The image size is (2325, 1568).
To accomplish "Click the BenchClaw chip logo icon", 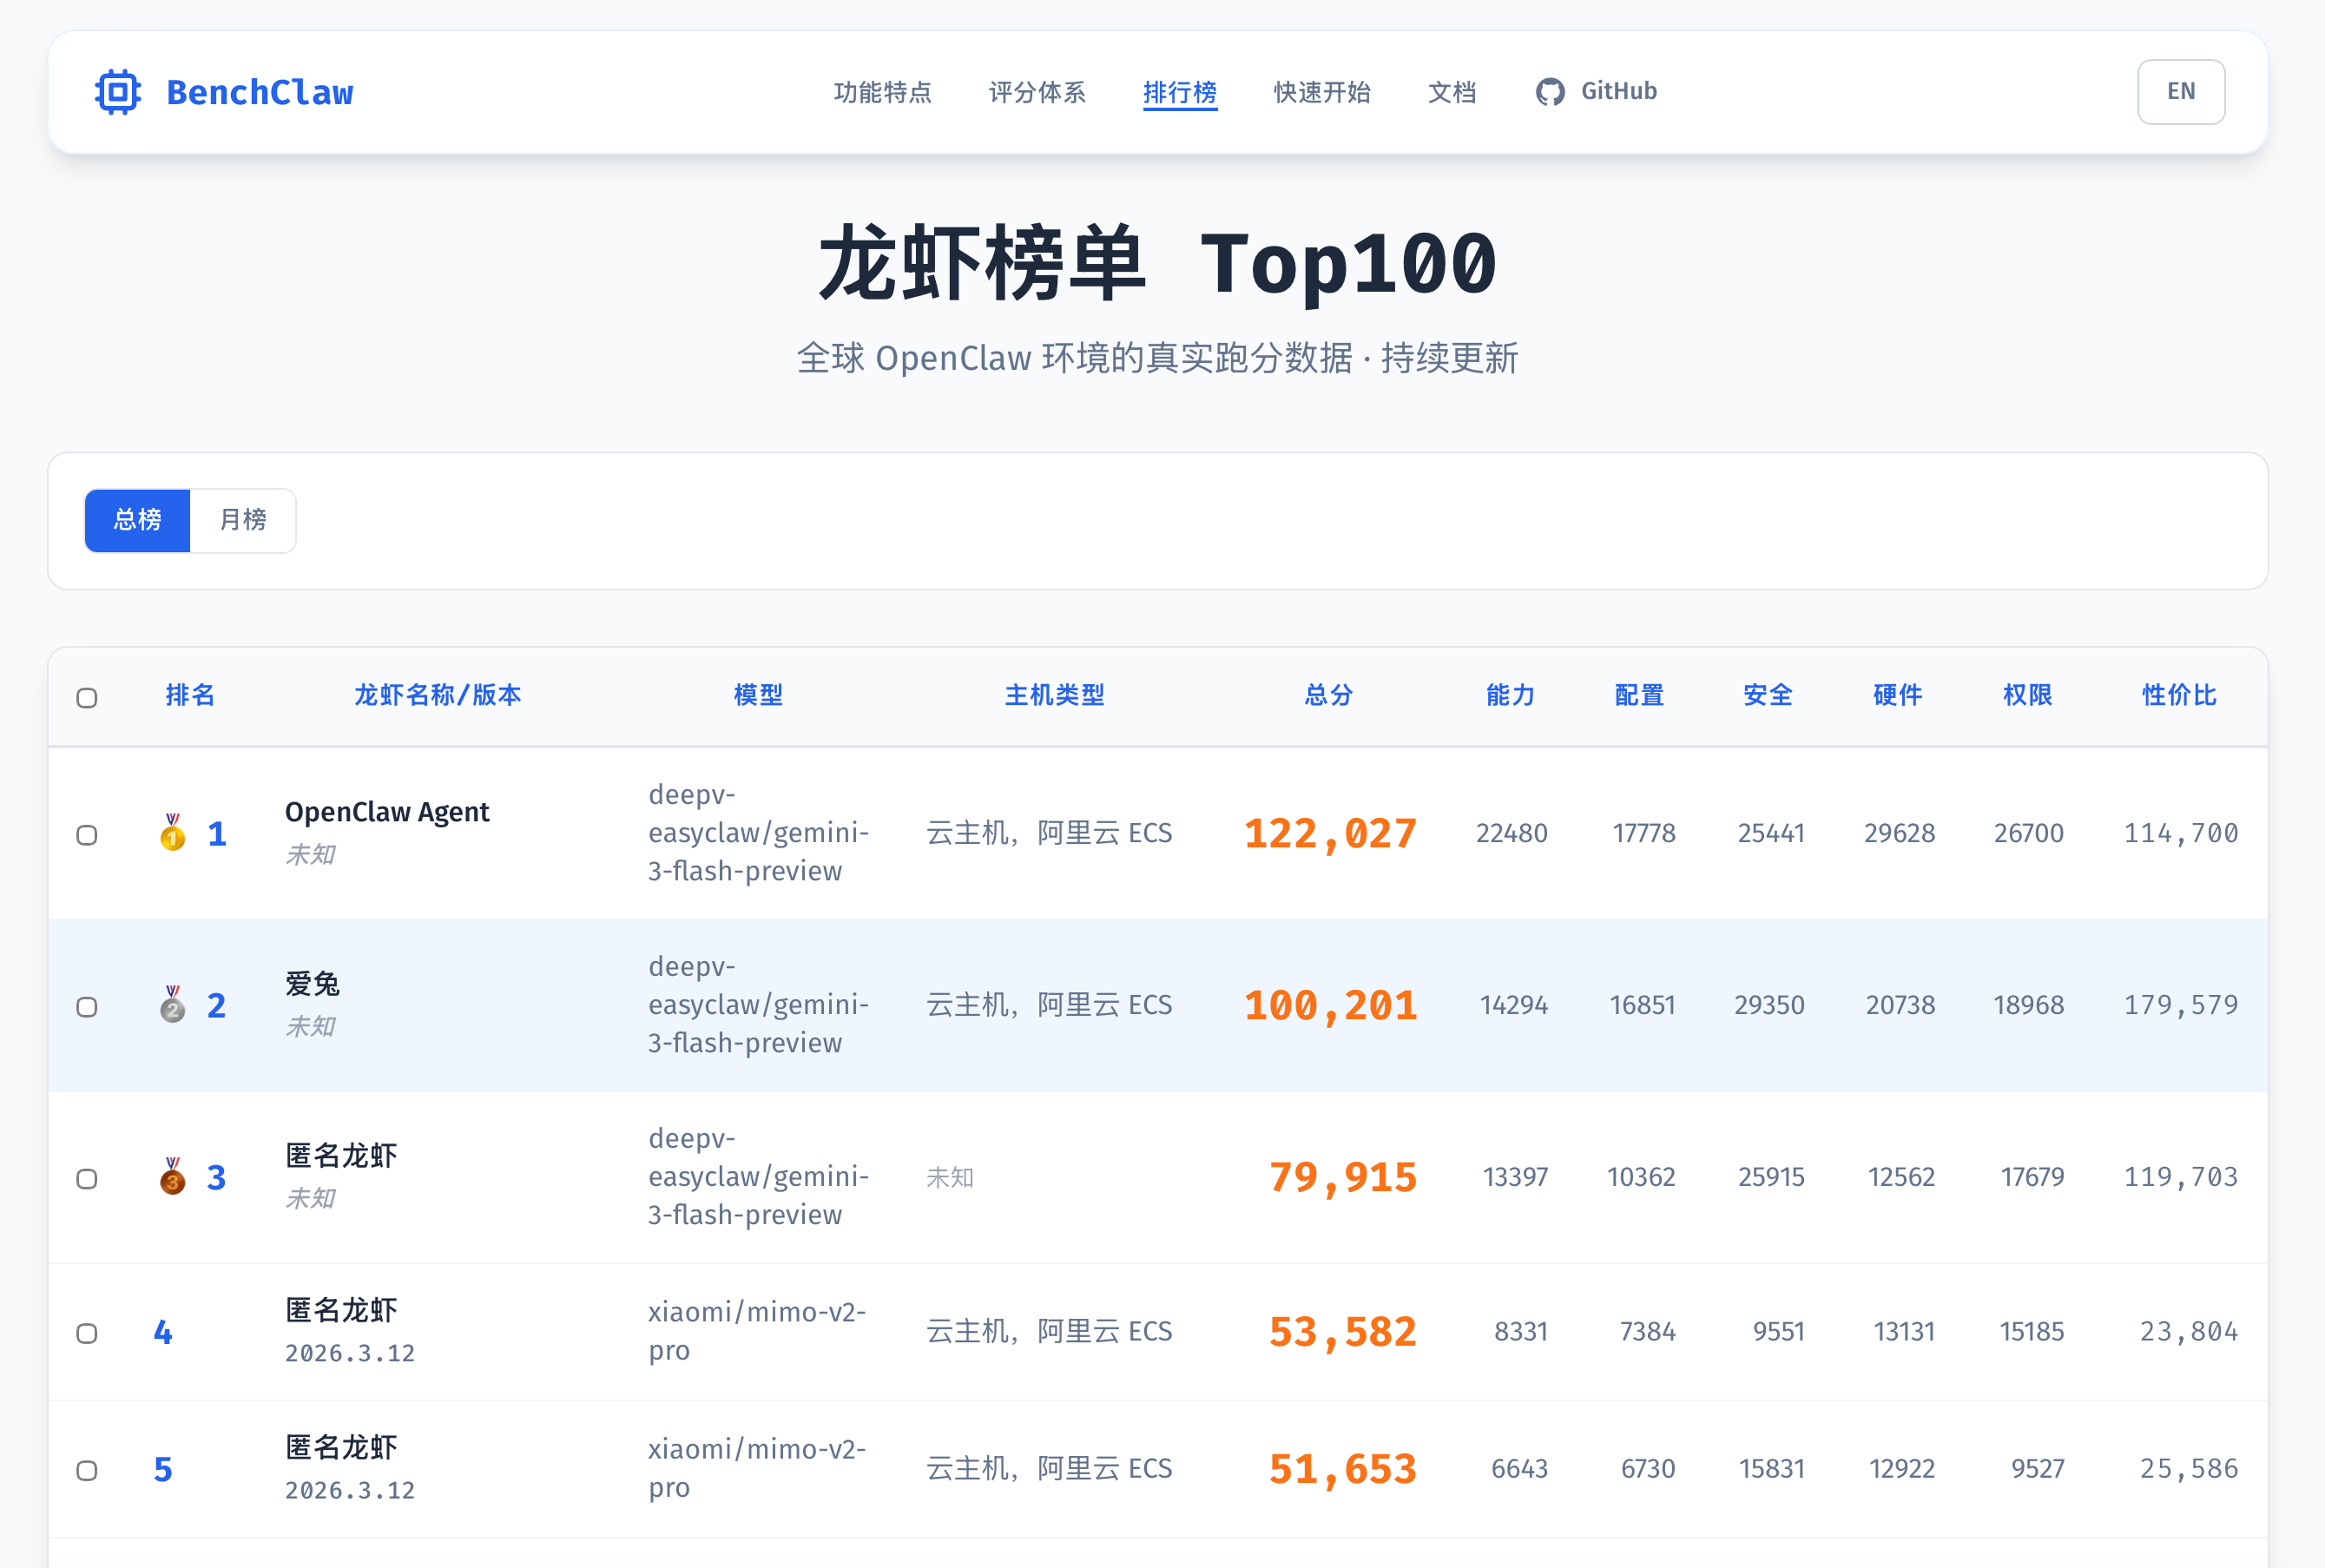I will 118,92.
